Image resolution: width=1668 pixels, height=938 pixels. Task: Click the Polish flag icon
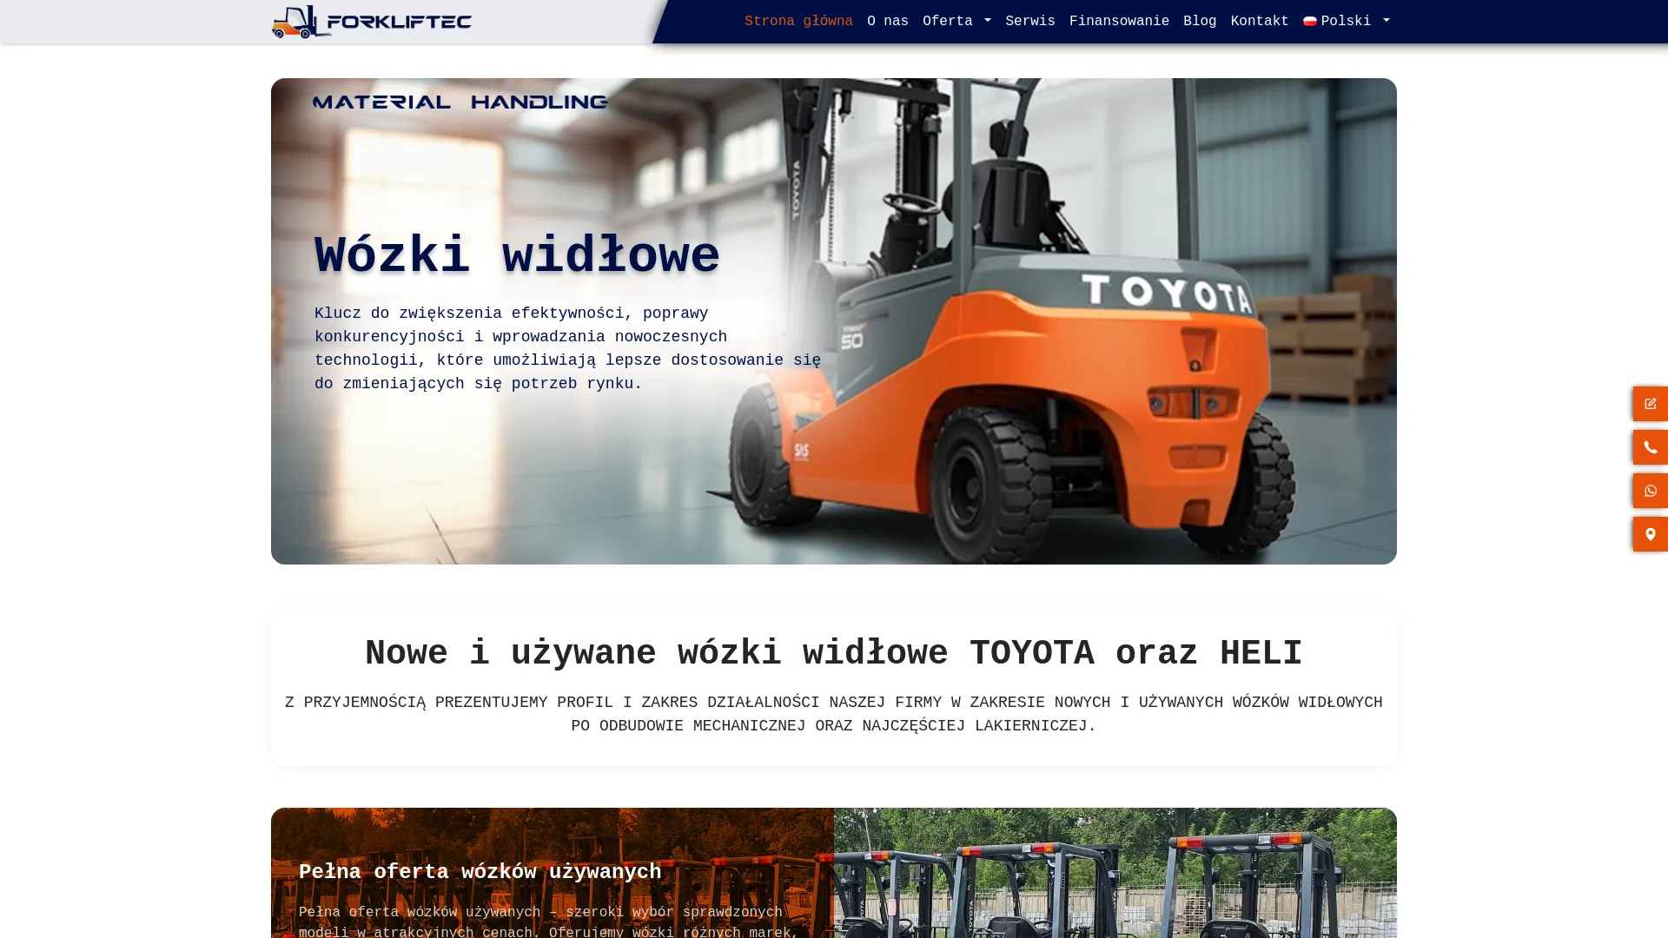pos(1310,22)
